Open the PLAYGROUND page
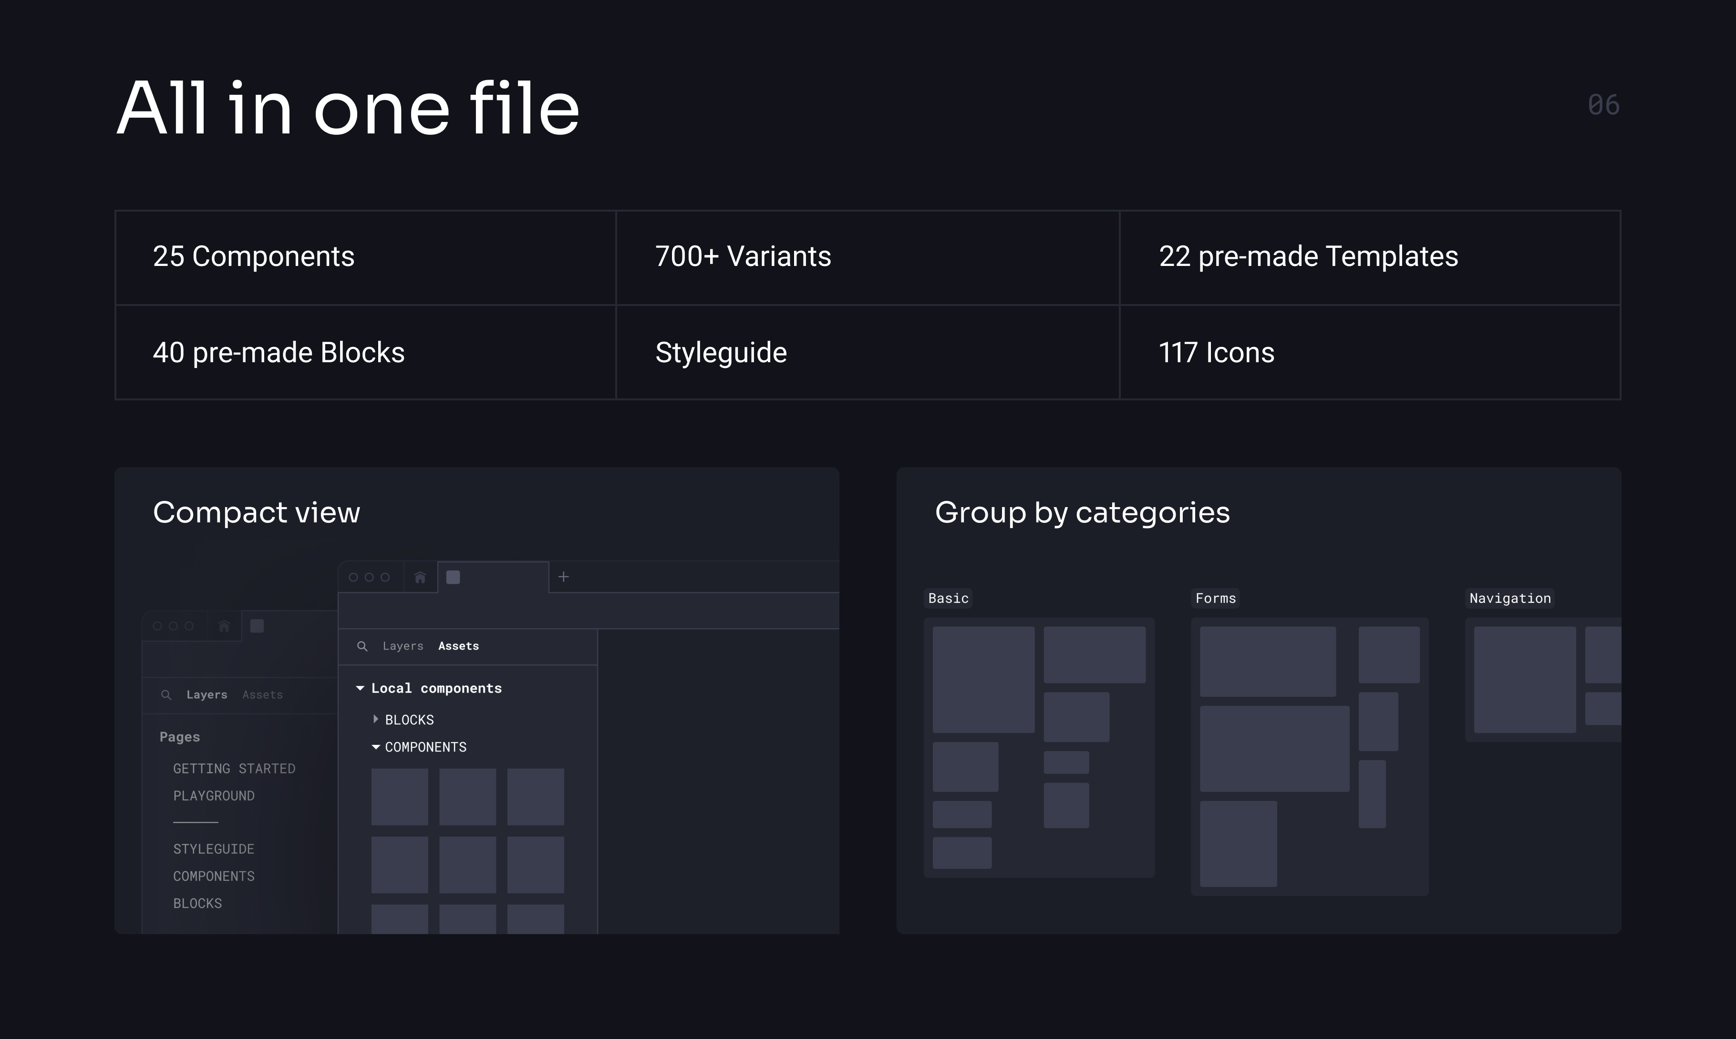Viewport: 1736px width, 1039px height. 214,796
